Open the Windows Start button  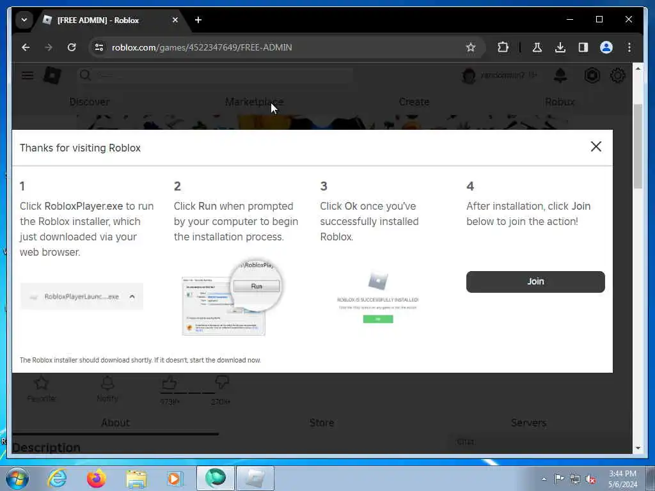coord(17,478)
